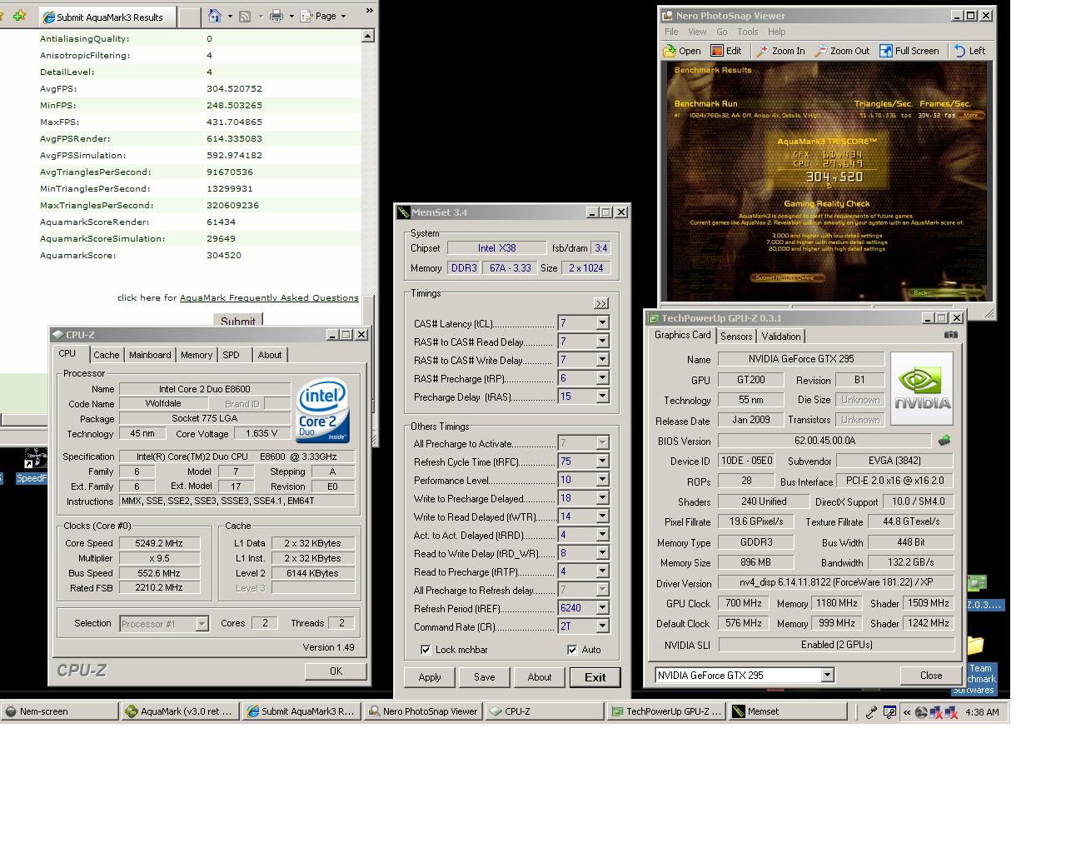Open the Processor #1 selection dropdown in CPU-Z
Image resolution: width=1066 pixels, height=853 pixels.
[x=202, y=623]
